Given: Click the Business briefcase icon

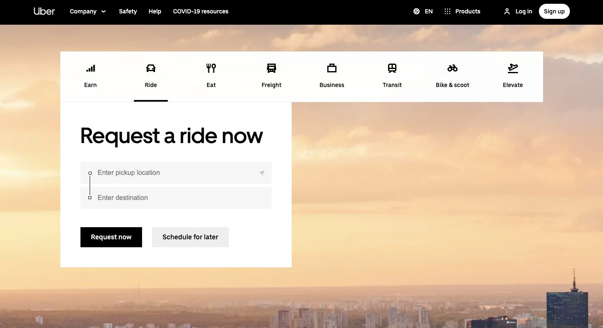Looking at the screenshot, I should (x=332, y=68).
